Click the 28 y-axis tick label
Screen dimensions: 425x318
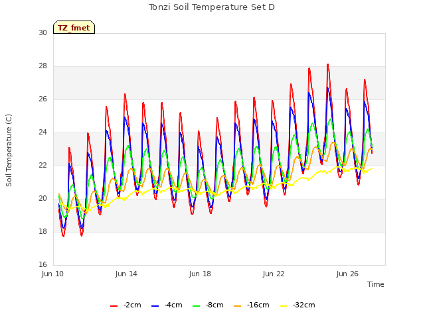pyautogui.click(x=42, y=66)
